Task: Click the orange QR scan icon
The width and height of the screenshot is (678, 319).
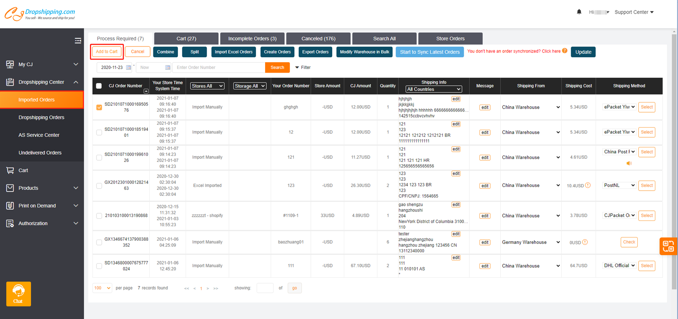Action: pos(668,246)
